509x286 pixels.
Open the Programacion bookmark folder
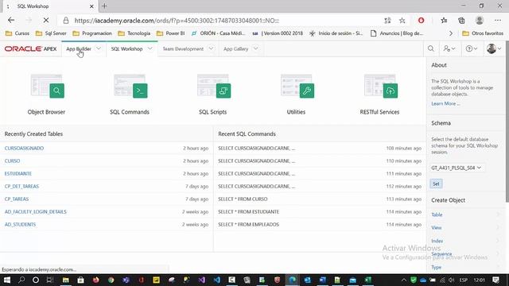point(92,33)
